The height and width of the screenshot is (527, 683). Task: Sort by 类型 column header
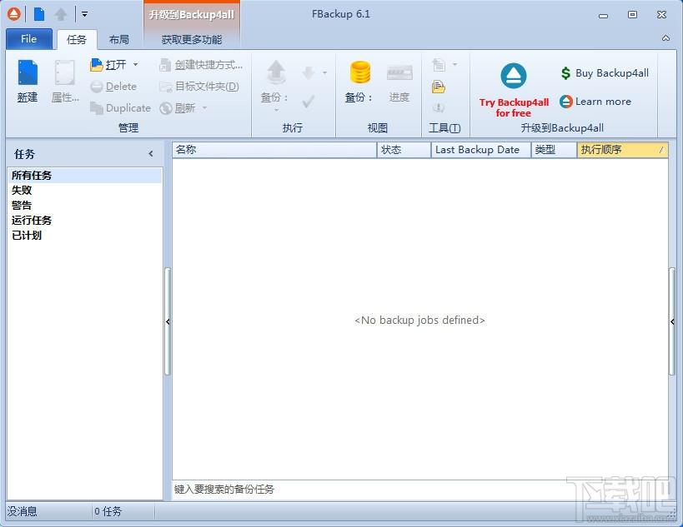(x=554, y=150)
